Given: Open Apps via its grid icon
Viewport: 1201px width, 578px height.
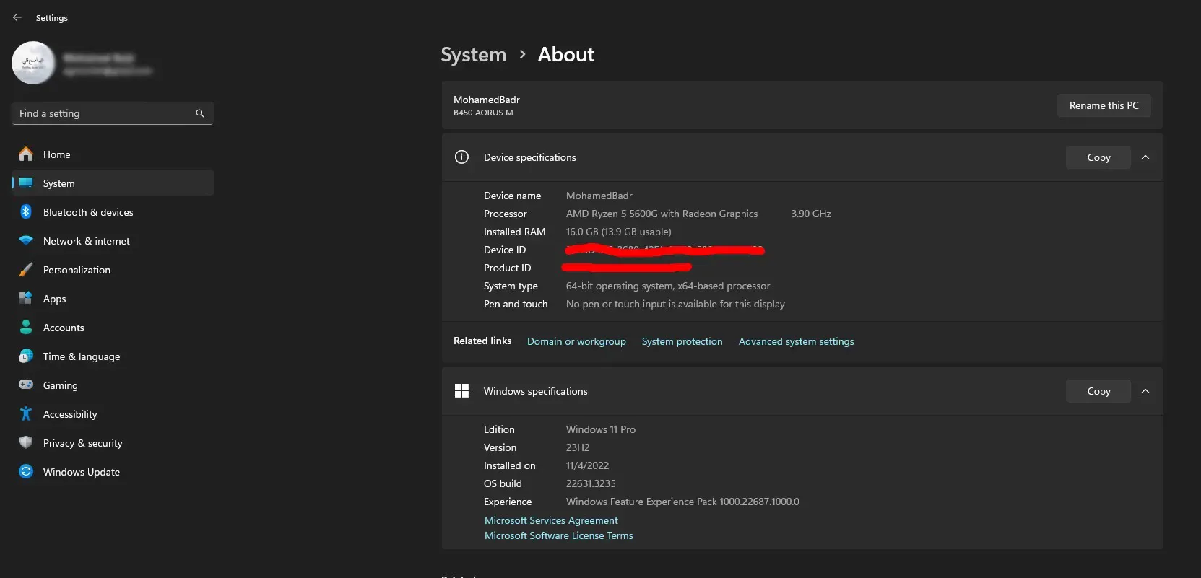Looking at the screenshot, I should coord(26,298).
